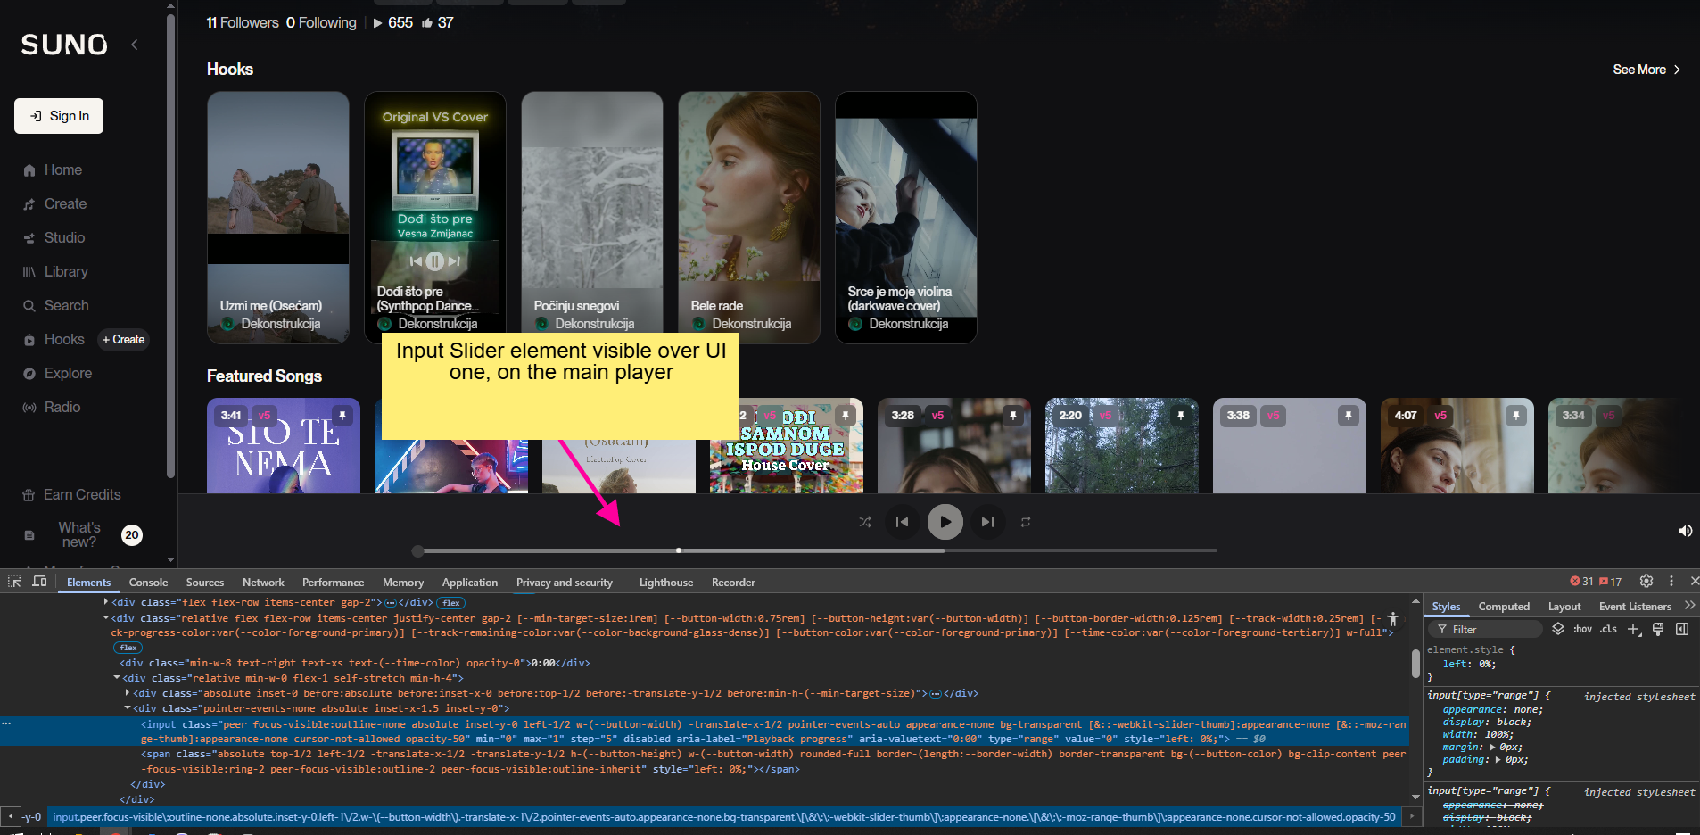Screen dimensions: 1700x835
Task: Pin the 3:41 featured song
Action: click(x=342, y=416)
